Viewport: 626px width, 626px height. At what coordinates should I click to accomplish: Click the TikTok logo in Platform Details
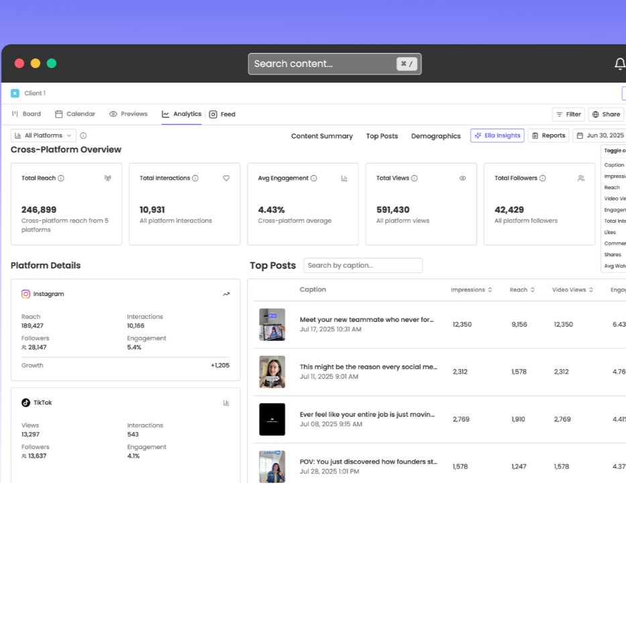[25, 403]
